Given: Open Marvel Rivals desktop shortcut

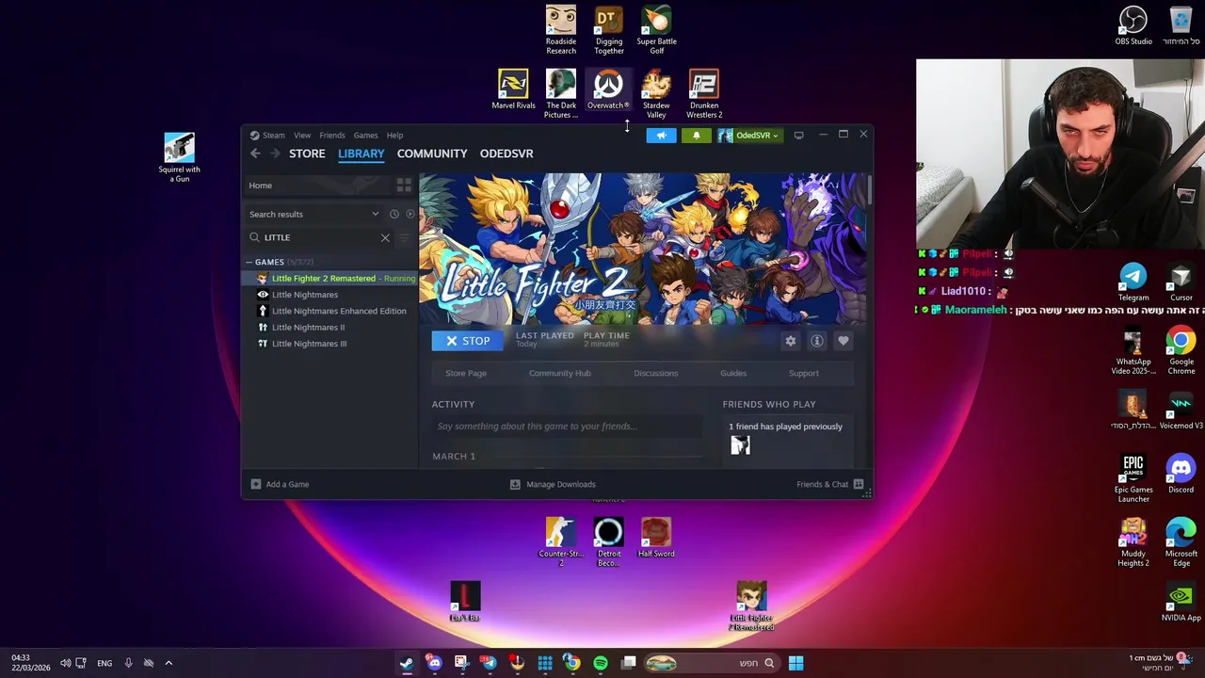Looking at the screenshot, I should point(513,89).
